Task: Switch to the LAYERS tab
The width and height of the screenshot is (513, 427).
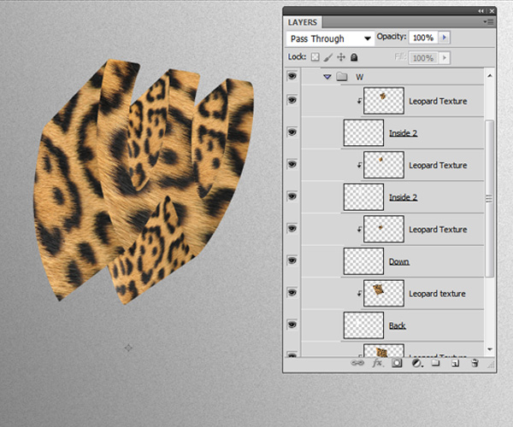Action: click(x=303, y=22)
